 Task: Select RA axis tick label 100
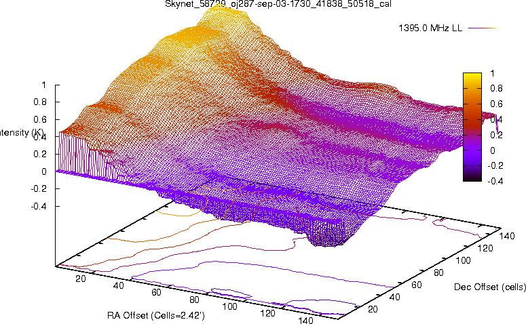[230, 306]
